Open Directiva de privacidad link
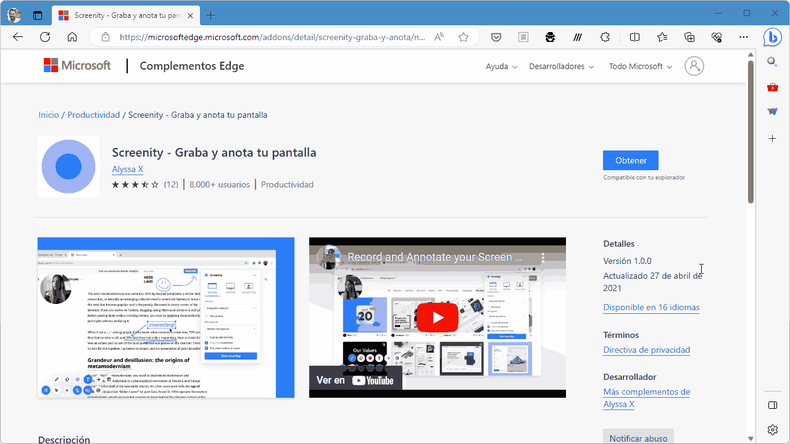790x444 pixels. (646, 350)
